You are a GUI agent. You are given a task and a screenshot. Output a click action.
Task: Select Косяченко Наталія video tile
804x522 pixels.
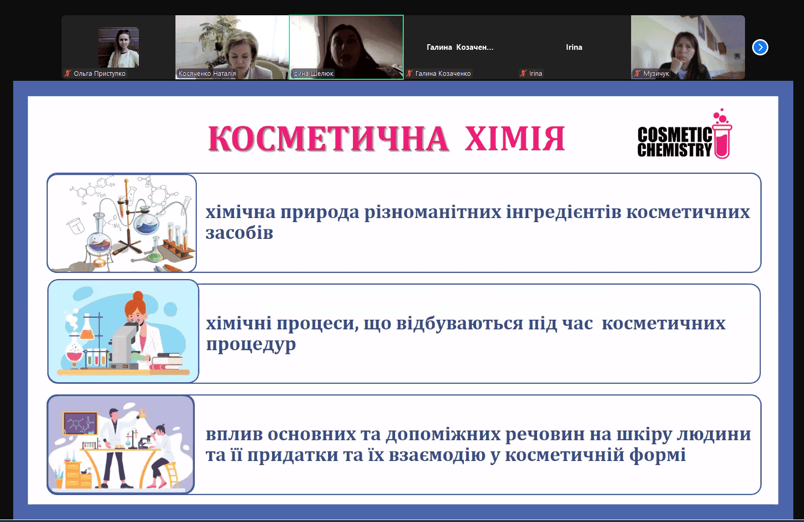pos(232,47)
